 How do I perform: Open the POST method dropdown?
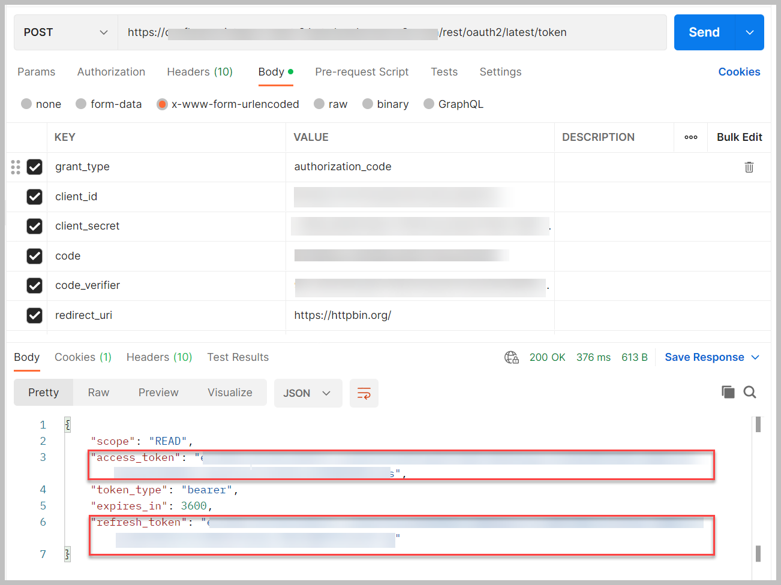(x=65, y=32)
